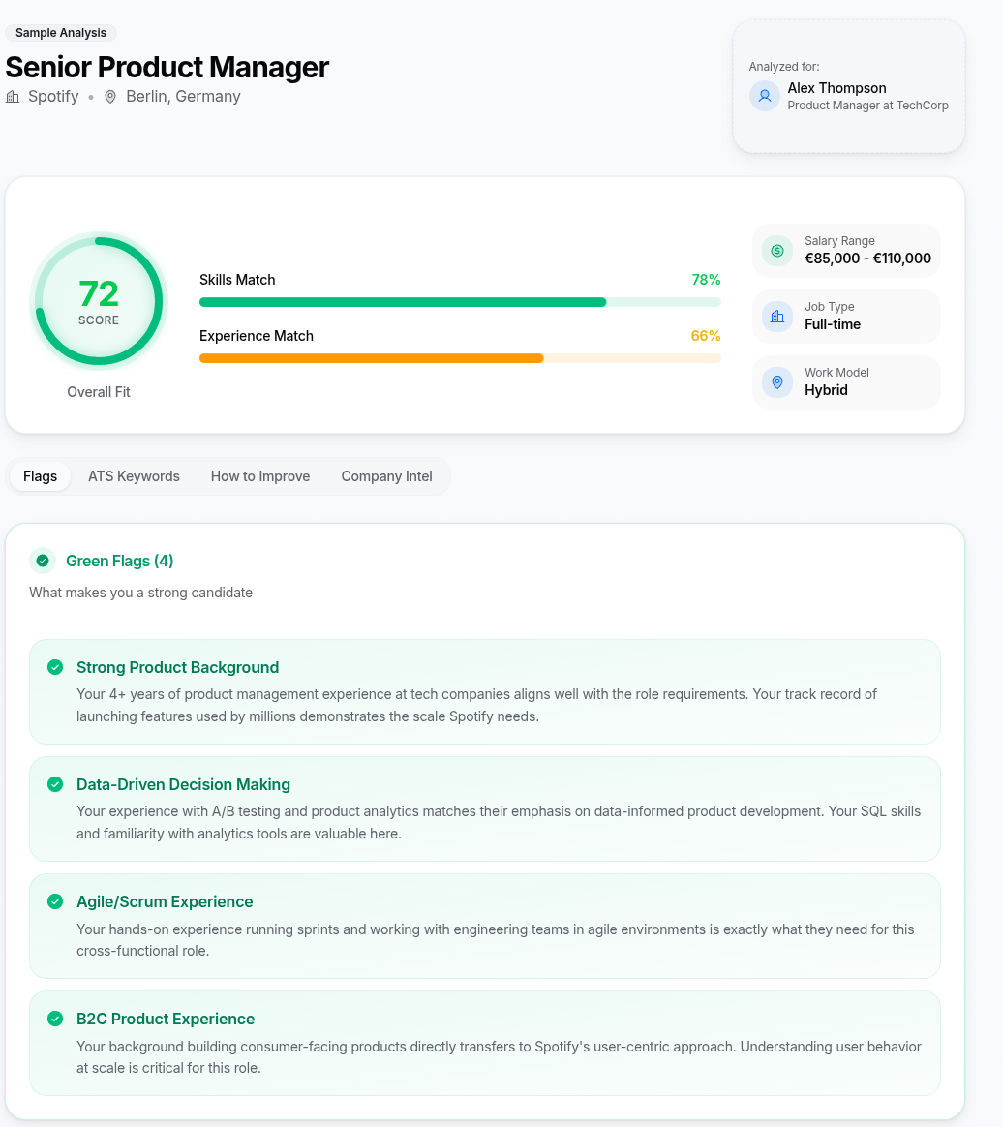Click the Skills Match label

237,280
